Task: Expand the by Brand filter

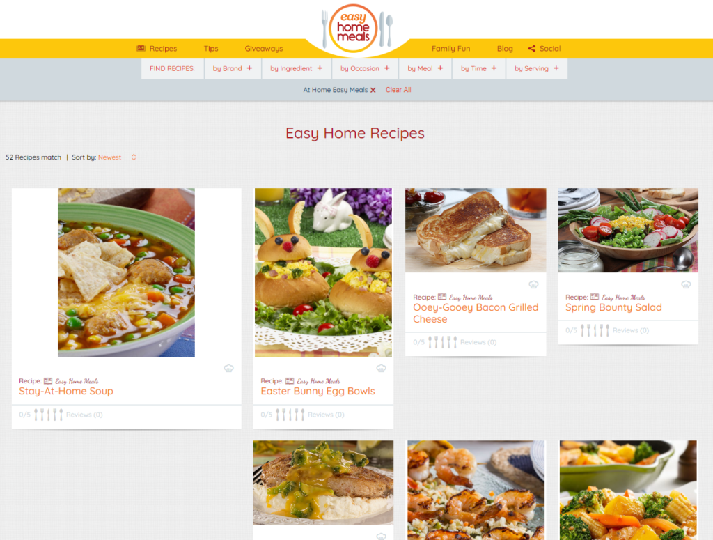Action: point(233,69)
